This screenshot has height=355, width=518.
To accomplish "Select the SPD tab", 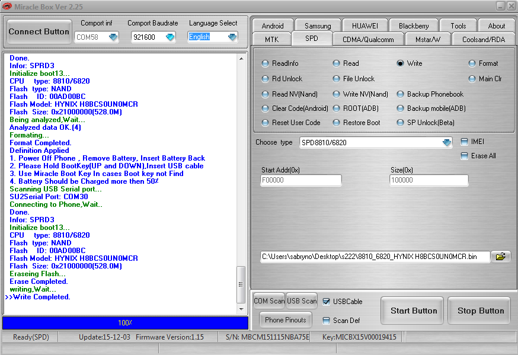I will pyautogui.click(x=312, y=39).
